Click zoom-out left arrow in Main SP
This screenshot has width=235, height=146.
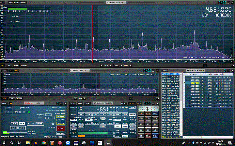(x=102, y=66)
